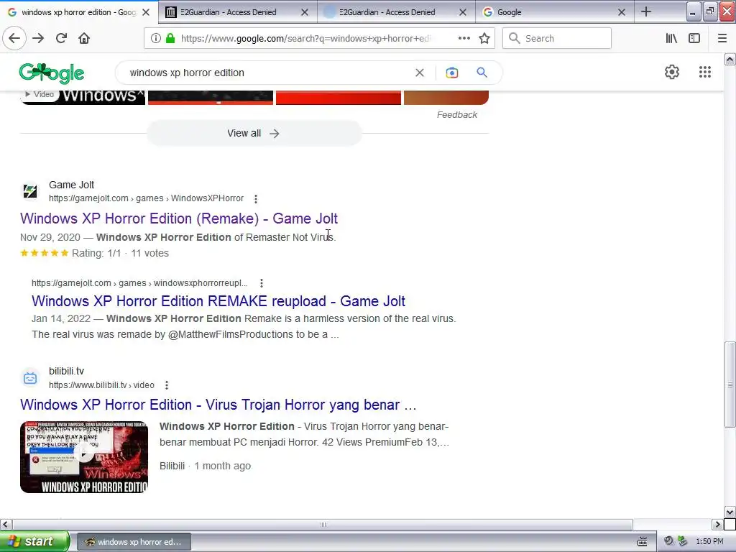The width and height of the screenshot is (736, 552).
Task: Reload the current page
Action: click(62, 38)
